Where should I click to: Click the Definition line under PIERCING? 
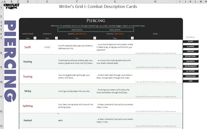98,26
